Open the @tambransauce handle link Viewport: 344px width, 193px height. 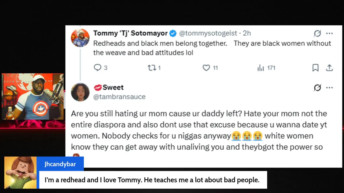[x=119, y=97]
